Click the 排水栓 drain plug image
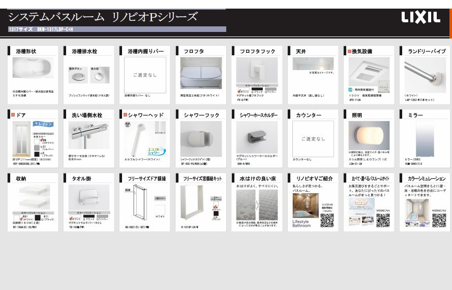Image resolution: width=452 pixels, height=290 pixels. click(x=100, y=77)
